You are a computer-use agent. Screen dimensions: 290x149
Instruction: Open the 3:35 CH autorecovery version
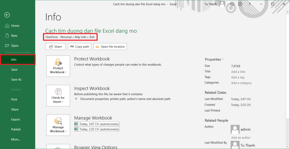click(97, 129)
